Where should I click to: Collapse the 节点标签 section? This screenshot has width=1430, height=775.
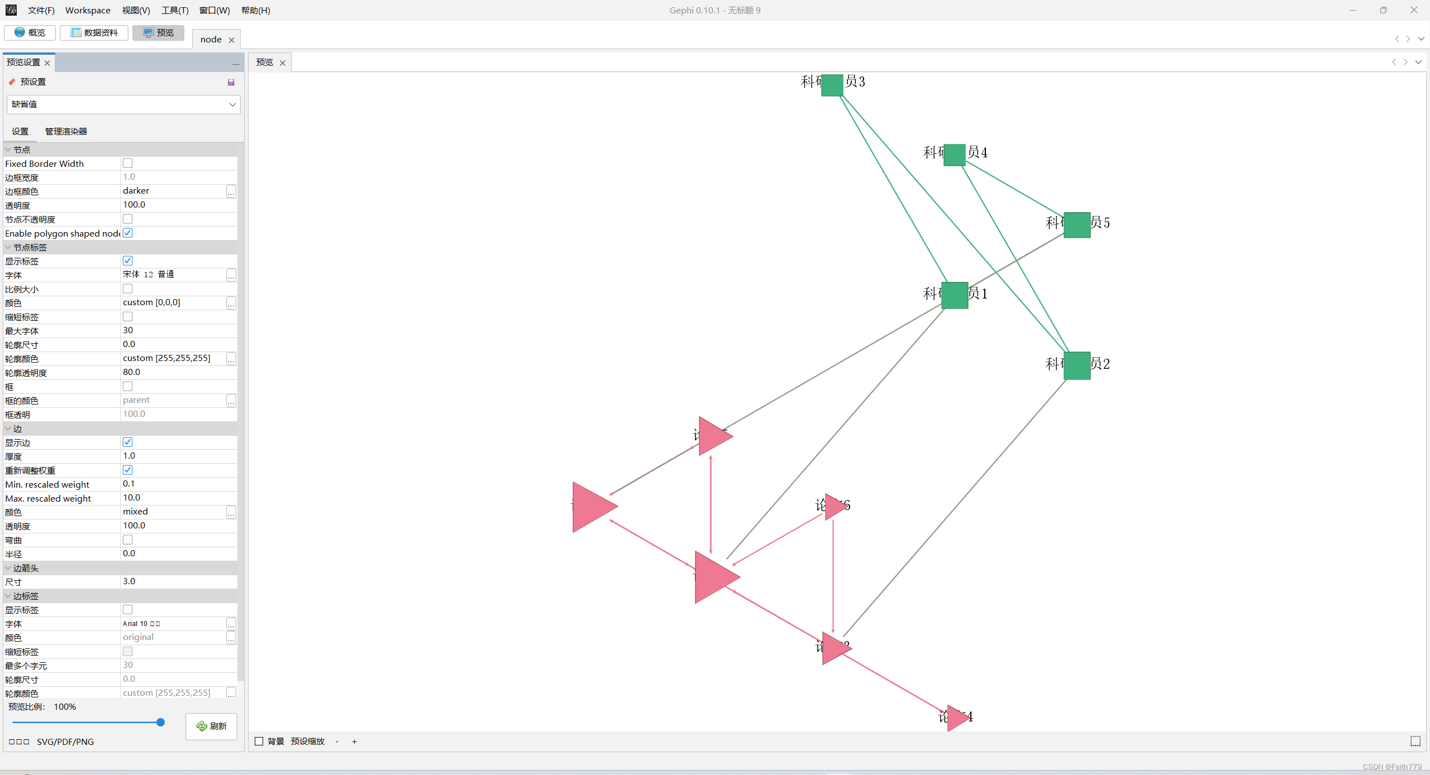pos(8,247)
